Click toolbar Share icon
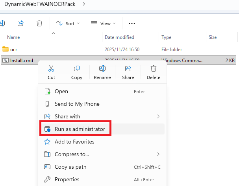Image resolution: width=239 pixels, height=186 pixels. click(20, 23)
